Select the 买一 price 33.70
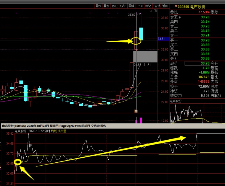This screenshot has height=186, width=225. click(x=205, y=40)
